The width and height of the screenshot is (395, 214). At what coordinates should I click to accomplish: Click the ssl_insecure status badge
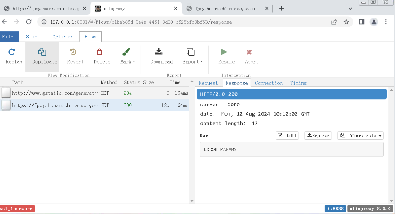pos(17,209)
